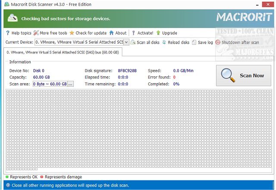Open Help topics
Screen dimensions: 276x190
[21, 33]
